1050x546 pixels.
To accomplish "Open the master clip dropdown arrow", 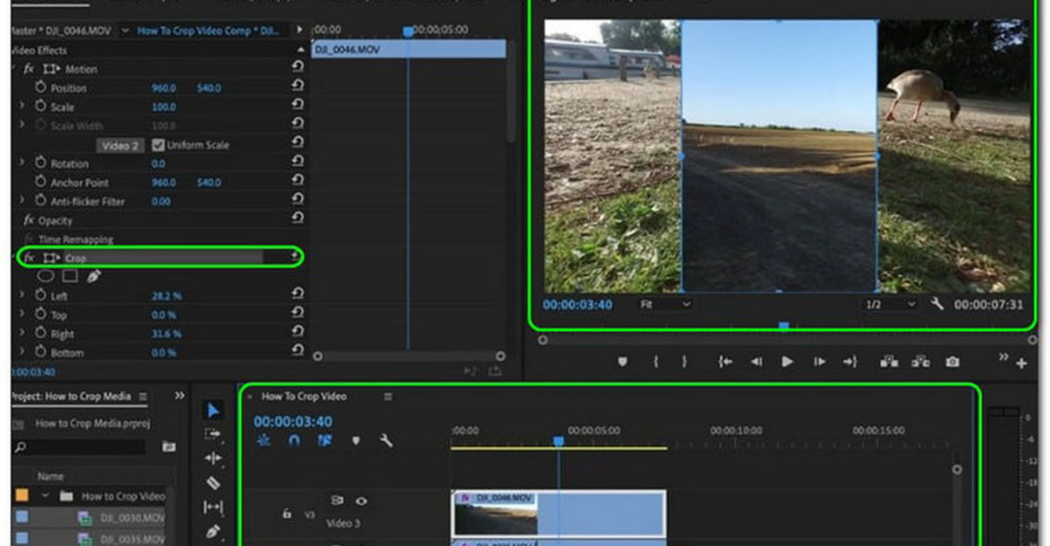I will click(x=124, y=31).
